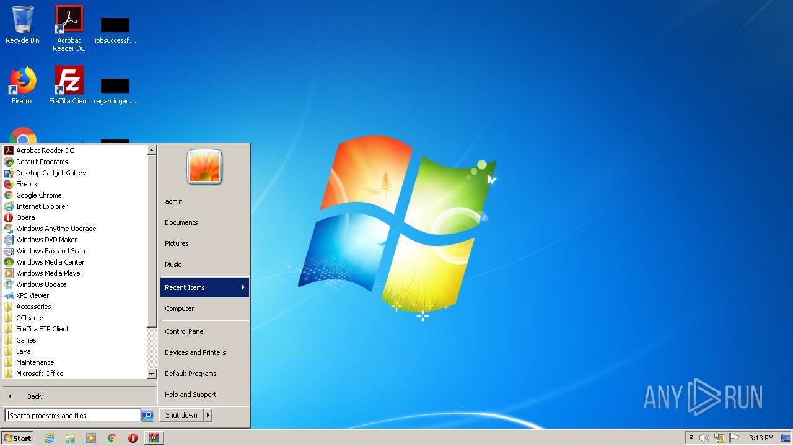The height and width of the screenshot is (446, 793).
Task: Open the Shut down options arrow
Action: (208, 415)
